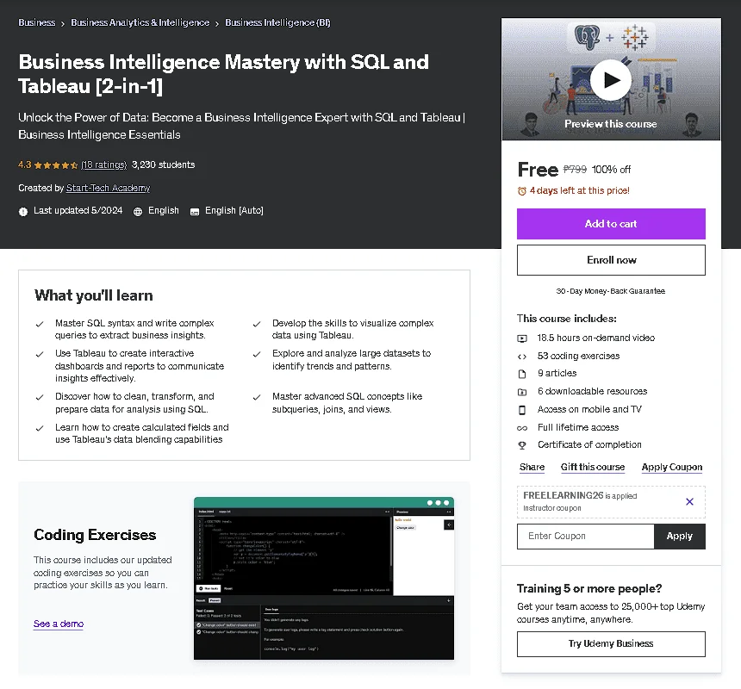
Task: Click the alarm clock icon beside days left
Action: [x=522, y=191]
